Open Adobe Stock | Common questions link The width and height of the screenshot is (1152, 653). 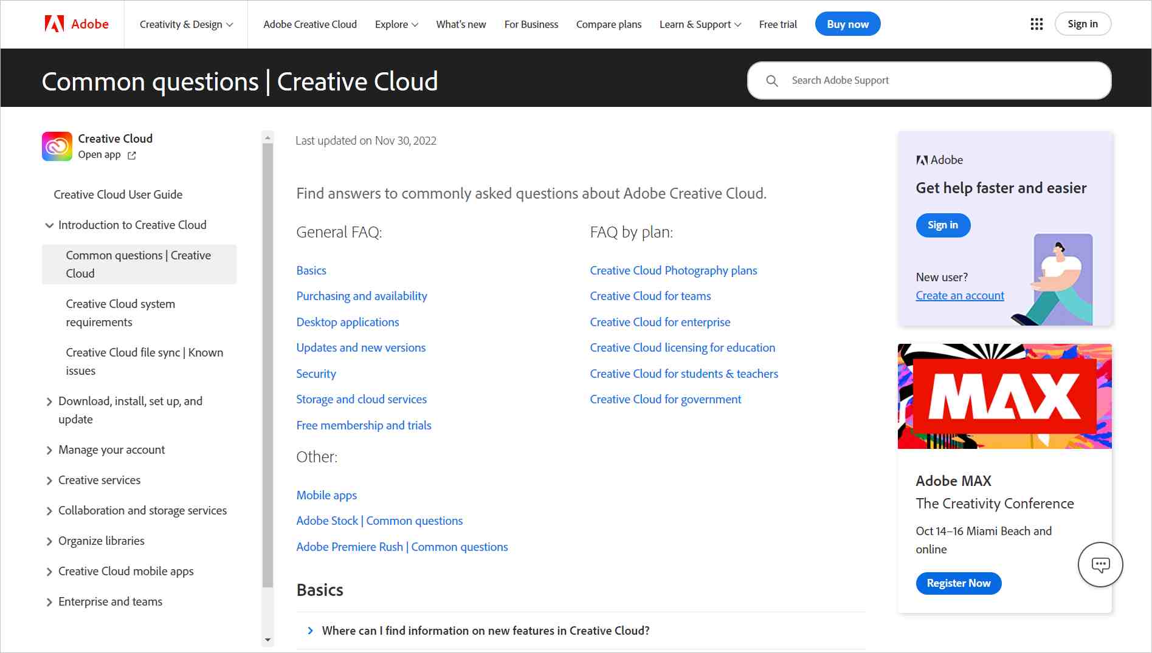pyautogui.click(x=379, y=521)
